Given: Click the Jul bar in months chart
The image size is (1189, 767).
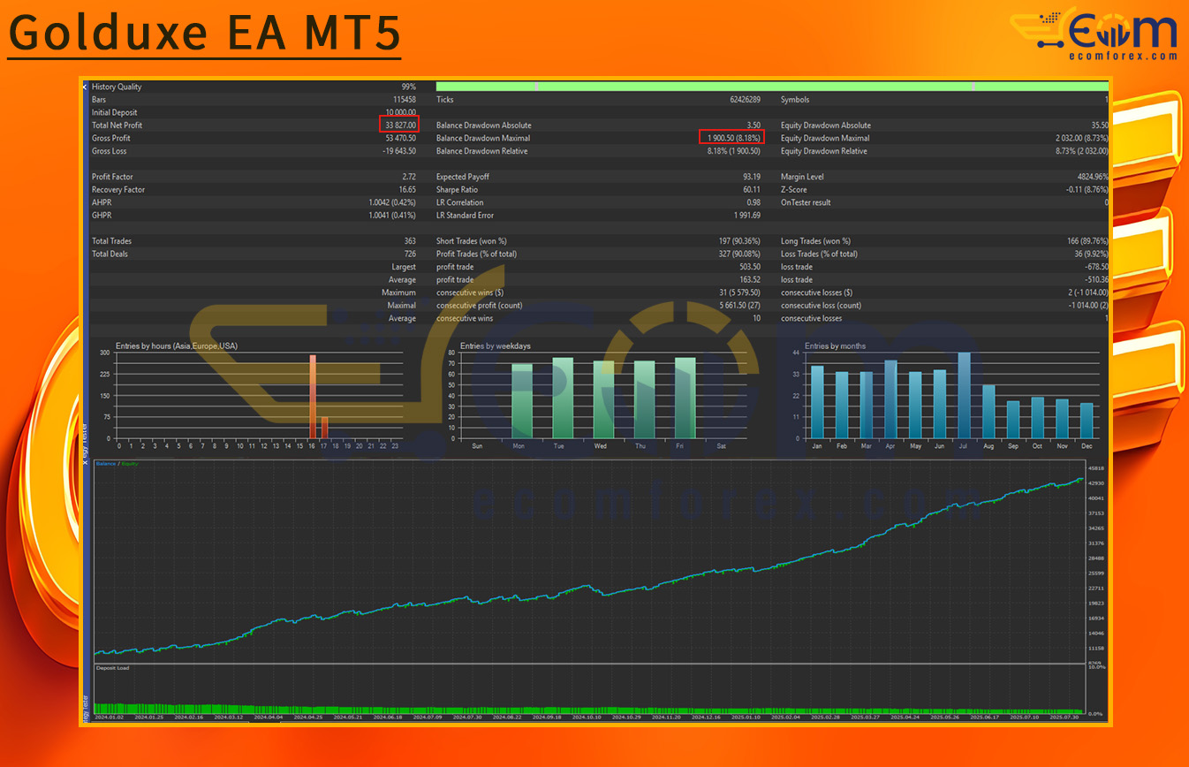Looking at the screenshot, I should click(964, 396).
